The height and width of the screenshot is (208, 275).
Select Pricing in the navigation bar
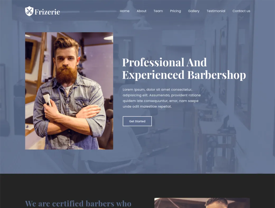[x=175, y=11]
